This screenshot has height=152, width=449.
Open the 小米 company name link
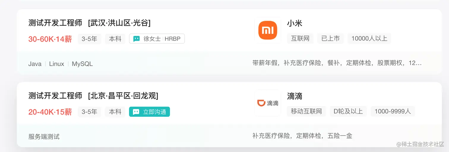pyautogui.click(x=295, y=23)
